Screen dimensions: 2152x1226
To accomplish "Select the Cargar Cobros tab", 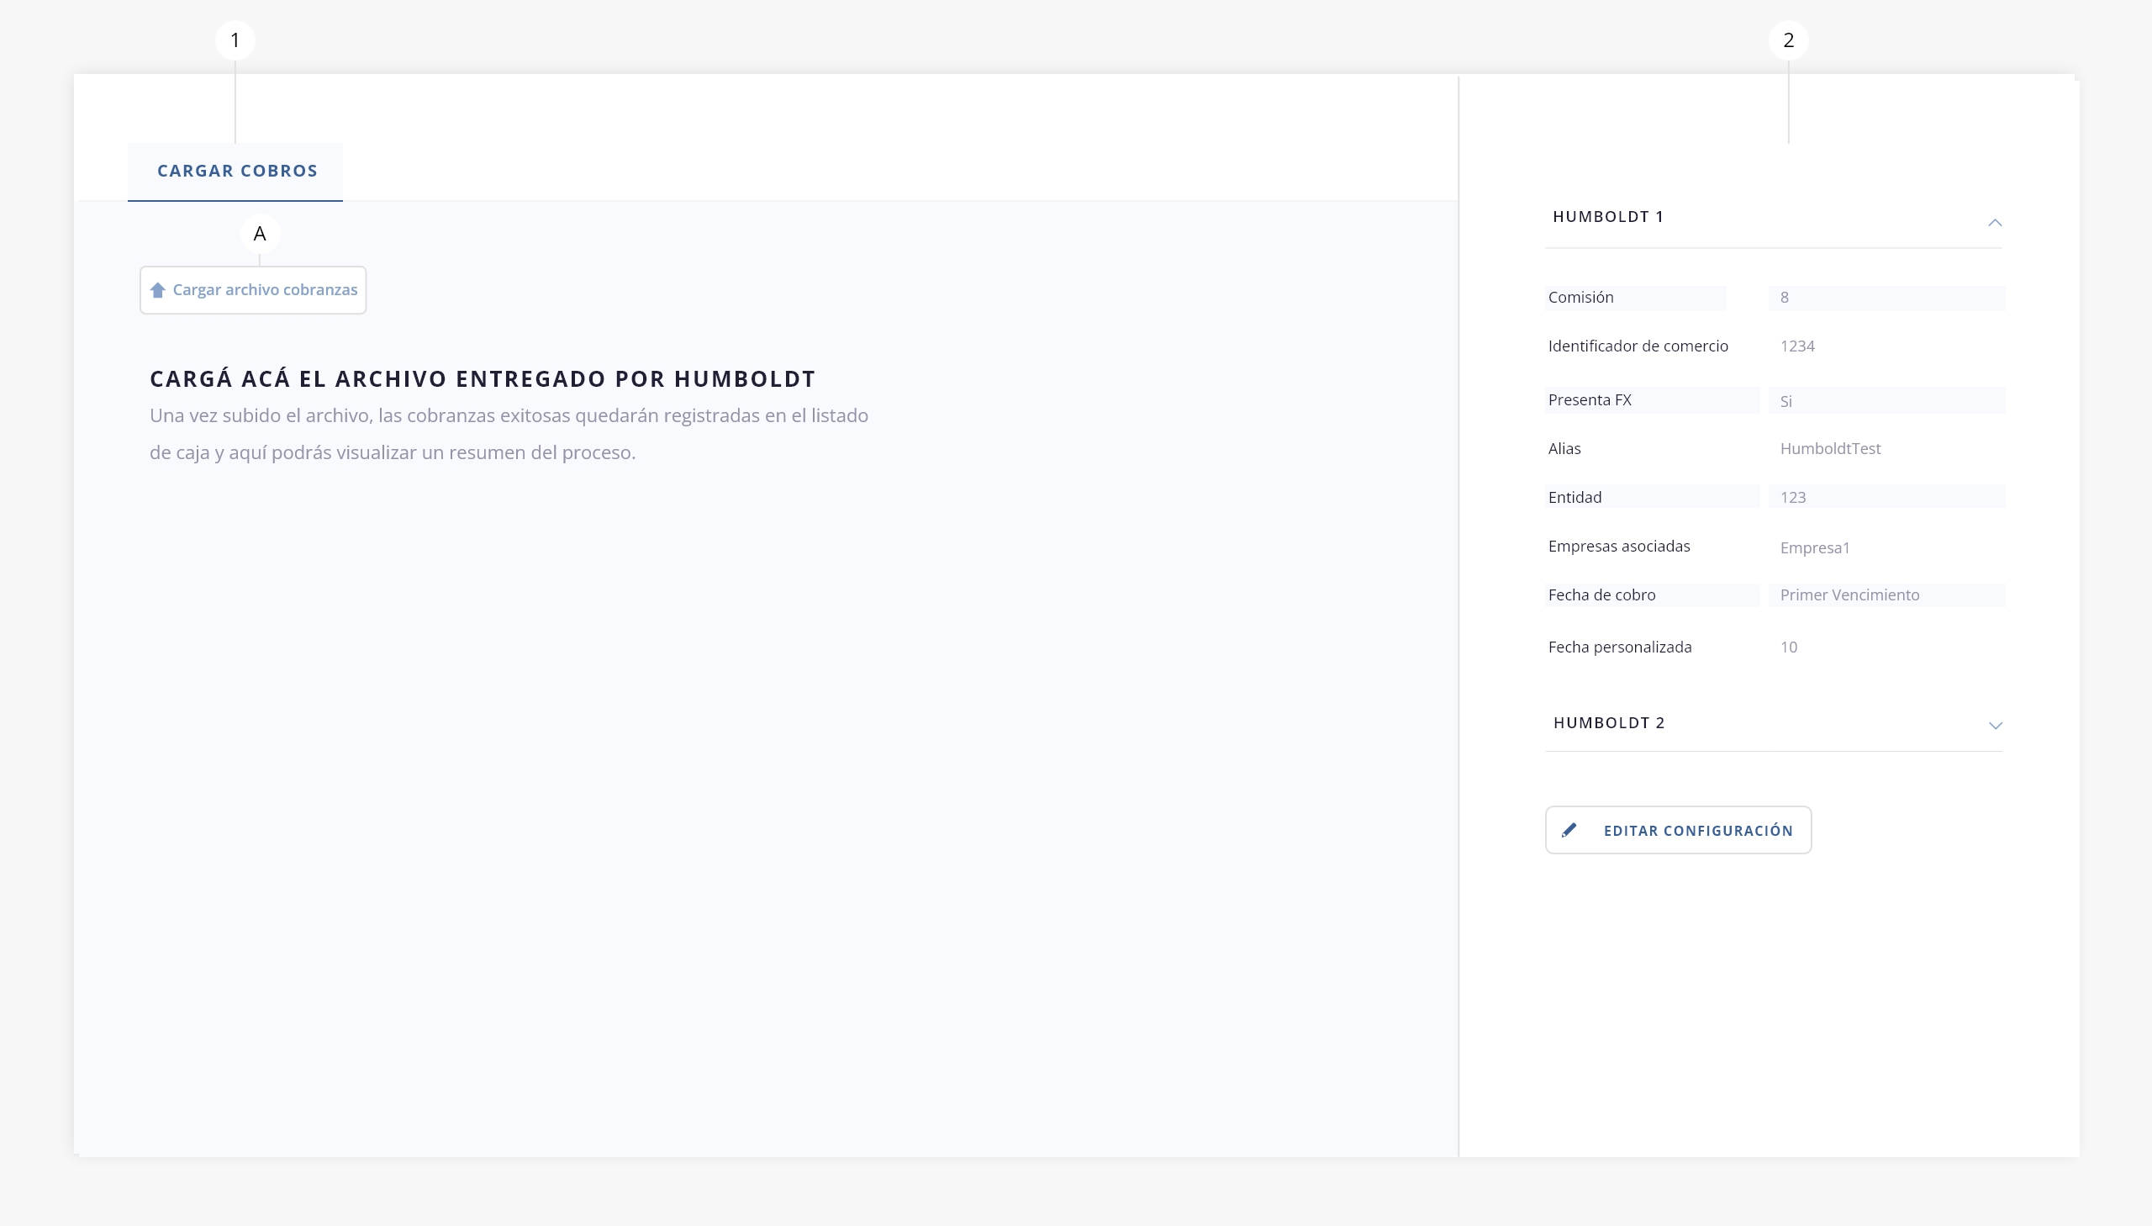I will pyautogui.click(x=236, y=171).
